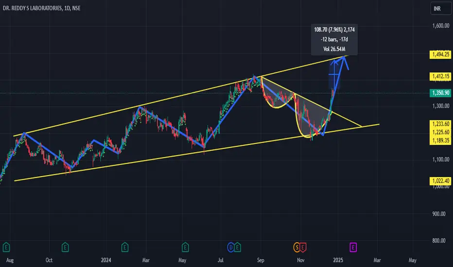The width and height of the screenshot is (453, 267).
Task: Click the blue D dividend marker
Action: point(230,248)
